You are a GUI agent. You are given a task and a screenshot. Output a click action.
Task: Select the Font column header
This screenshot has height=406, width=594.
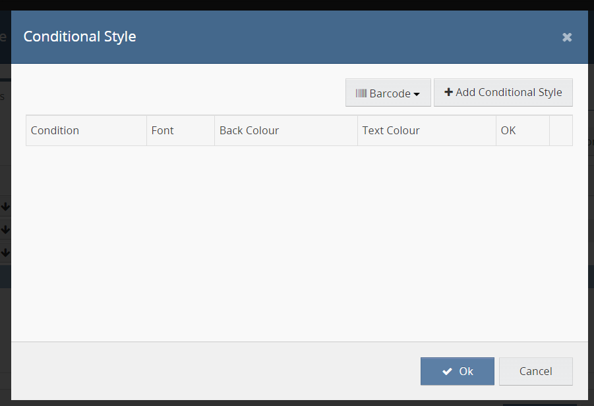[162, 130]
